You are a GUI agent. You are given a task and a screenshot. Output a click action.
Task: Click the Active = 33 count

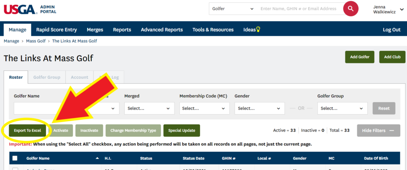point(285,130)
